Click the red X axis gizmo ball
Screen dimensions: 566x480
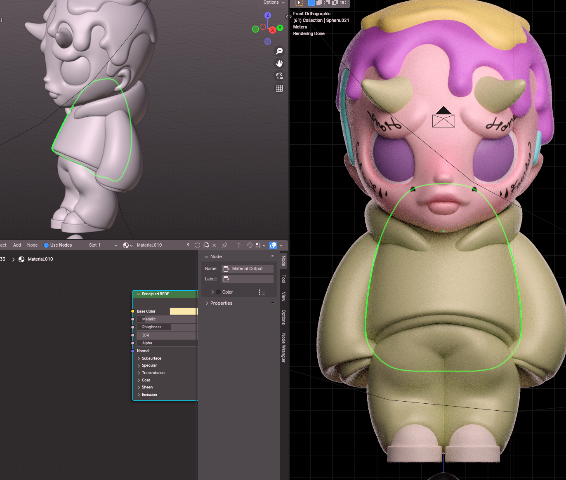[272, 30]
